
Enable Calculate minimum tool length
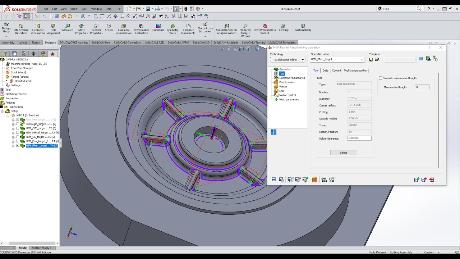tap(381, 78)
